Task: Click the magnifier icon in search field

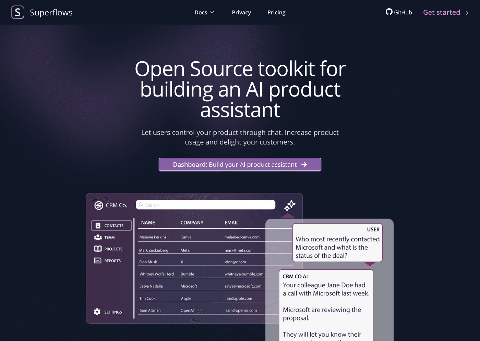Action: (141, 205)
